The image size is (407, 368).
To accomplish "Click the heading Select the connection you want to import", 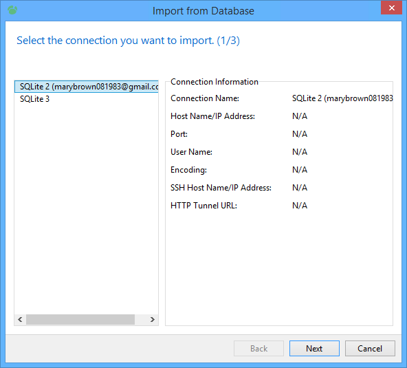I will [x=128, y=41].
